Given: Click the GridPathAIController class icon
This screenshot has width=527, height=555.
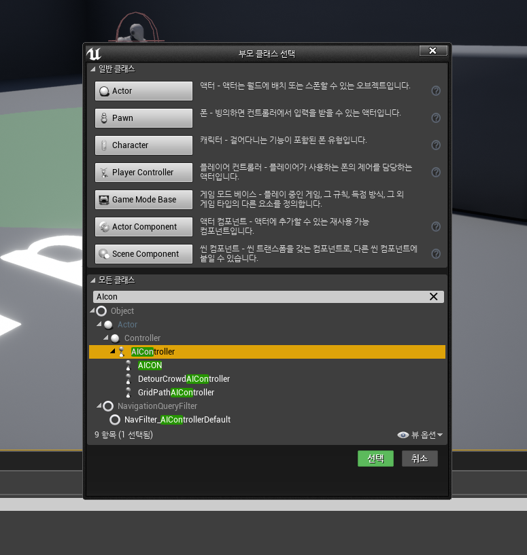Looking at the screenshot, I should click(x=129, y=393).
